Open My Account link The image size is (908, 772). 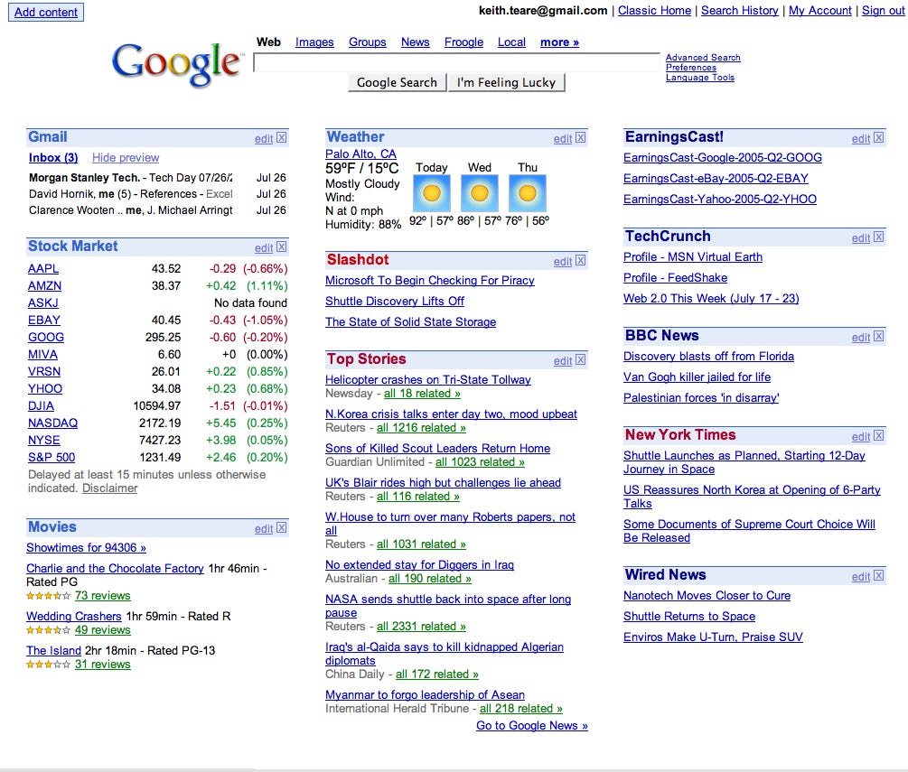pos(820,11)
